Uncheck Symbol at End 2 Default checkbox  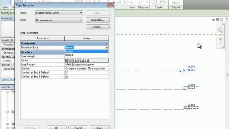pyautogui.click(x=67, y=77)
